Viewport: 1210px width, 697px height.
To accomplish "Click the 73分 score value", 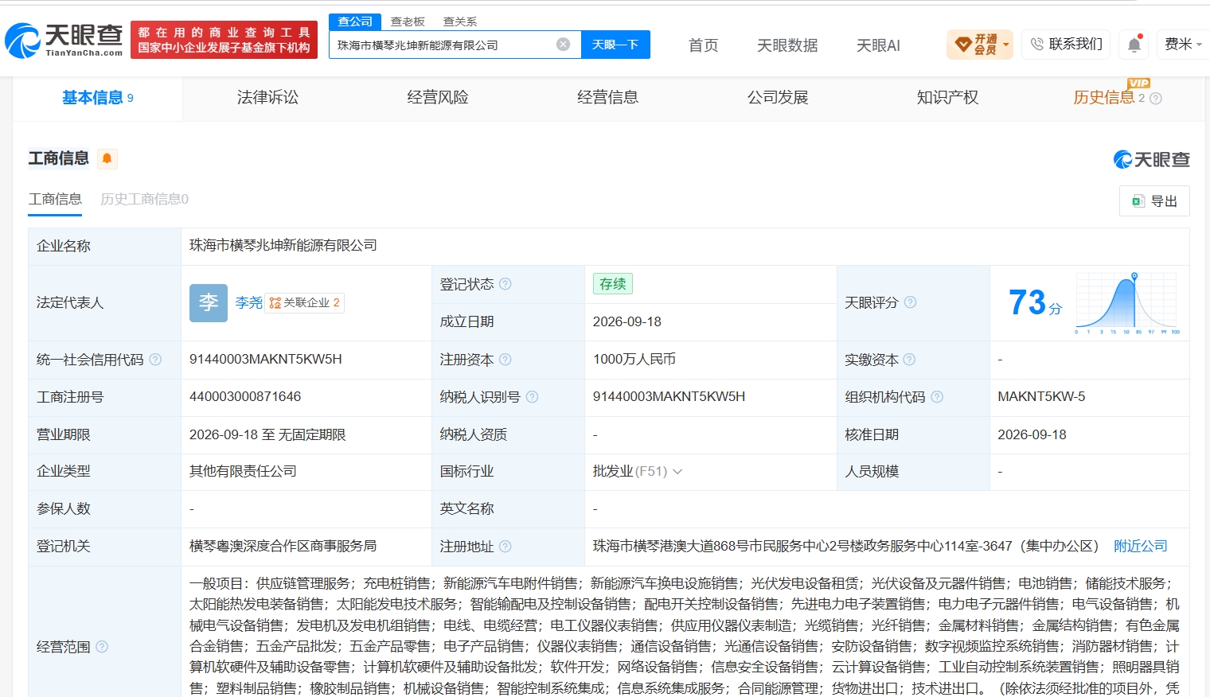I will point(1035,303).
